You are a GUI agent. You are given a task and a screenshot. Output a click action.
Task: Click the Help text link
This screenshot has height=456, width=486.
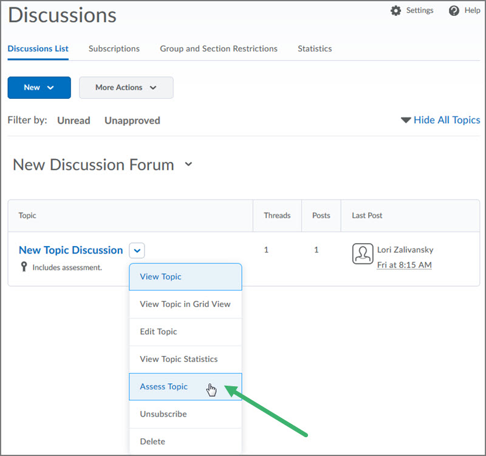(x=473, y=10)
